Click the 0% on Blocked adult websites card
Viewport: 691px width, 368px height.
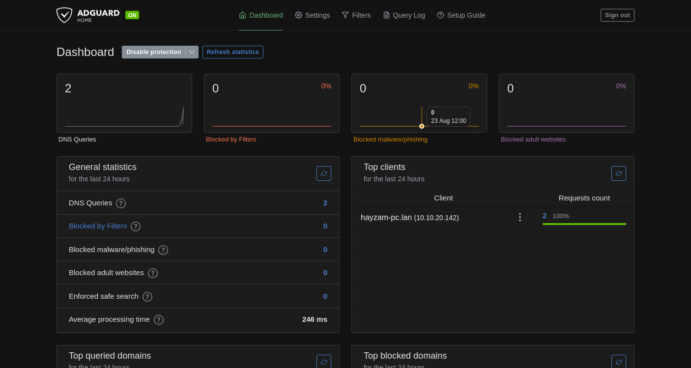click(x=621, y=86)
